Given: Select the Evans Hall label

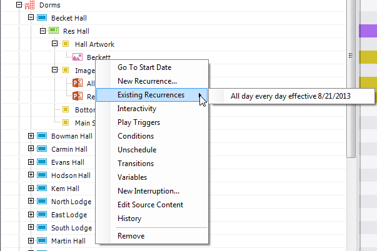Looking at the screenshot, I should click(68, 162).
